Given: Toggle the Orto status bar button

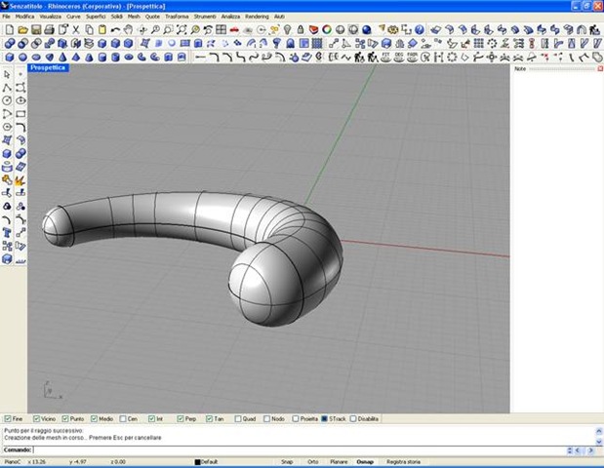Looking at the screenshot, I should coord(312,461).
